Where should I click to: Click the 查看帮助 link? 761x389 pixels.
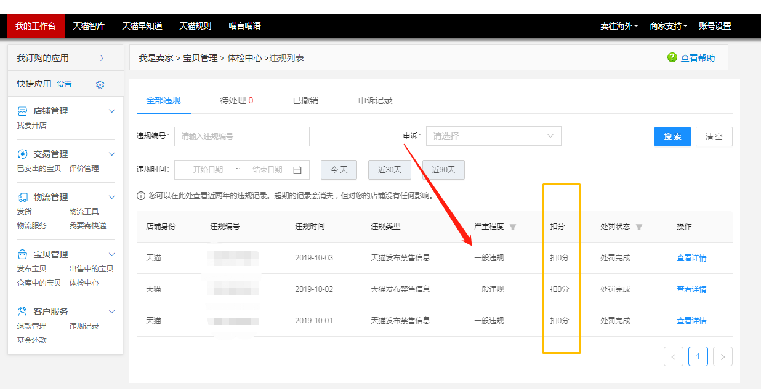coord(698,58)
